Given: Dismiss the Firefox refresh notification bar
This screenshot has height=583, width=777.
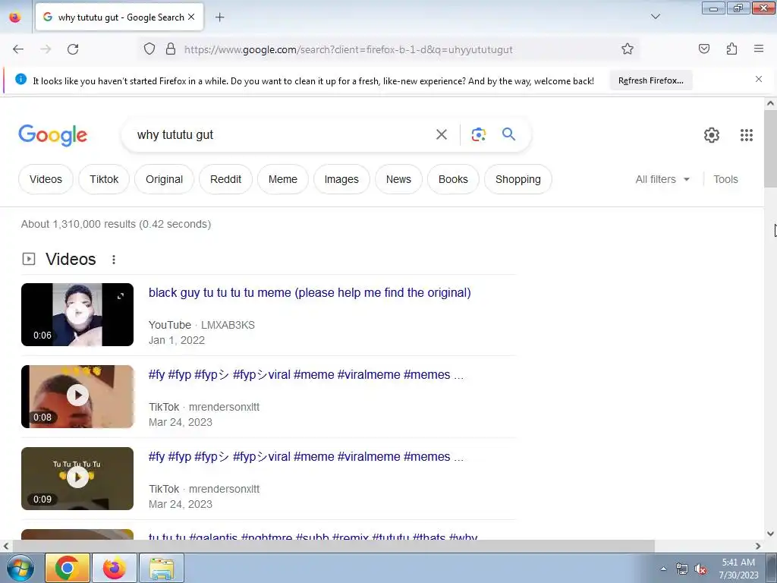Looking at the screenshot, I should point(759,79).
